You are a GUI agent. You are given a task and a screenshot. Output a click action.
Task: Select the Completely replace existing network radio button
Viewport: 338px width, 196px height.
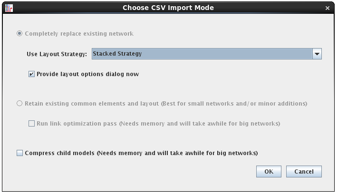coord(19,34)
